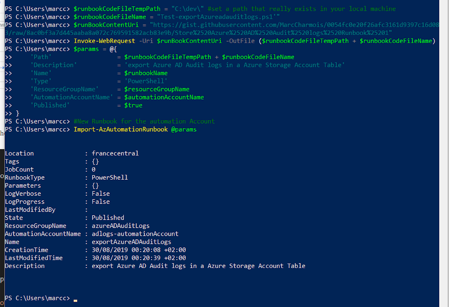Select the @params splat argument
The height and width of the screenshot is (307, 449).
click(x=184, y=130)
